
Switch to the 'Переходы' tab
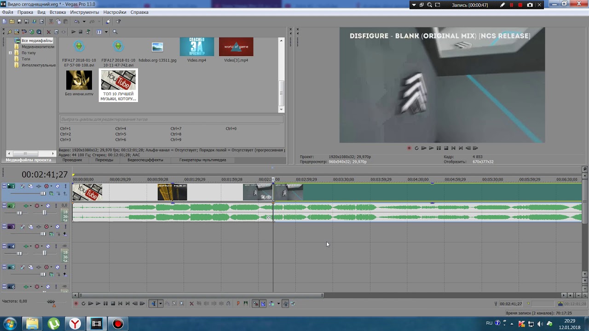pos(104,160)
